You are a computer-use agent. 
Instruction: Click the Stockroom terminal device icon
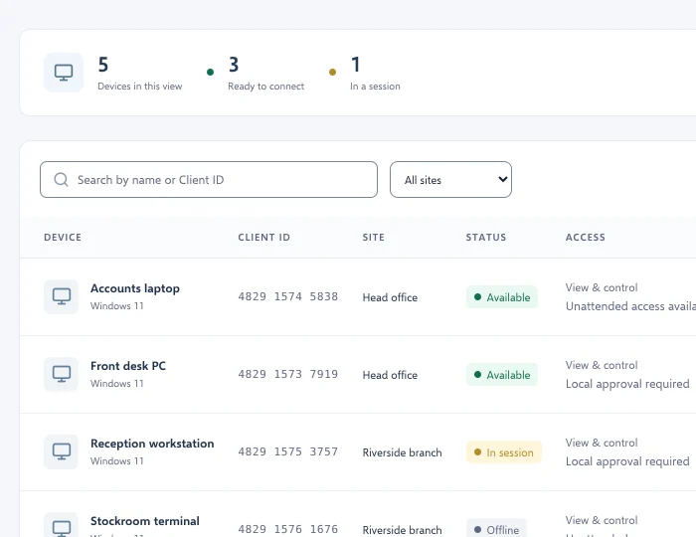tap(62, 526)
